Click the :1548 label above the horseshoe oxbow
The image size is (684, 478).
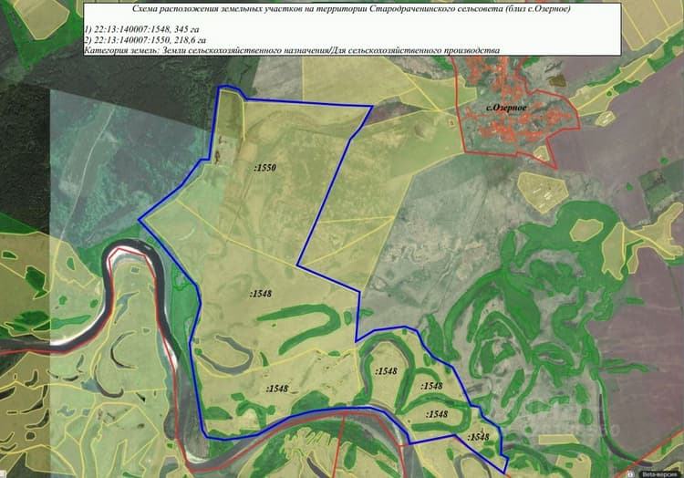(261, 294)
